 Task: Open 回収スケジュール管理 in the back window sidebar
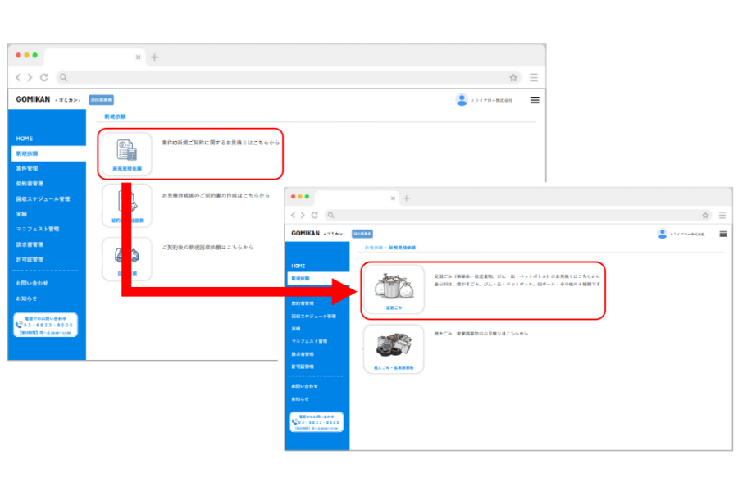point(43,198)
